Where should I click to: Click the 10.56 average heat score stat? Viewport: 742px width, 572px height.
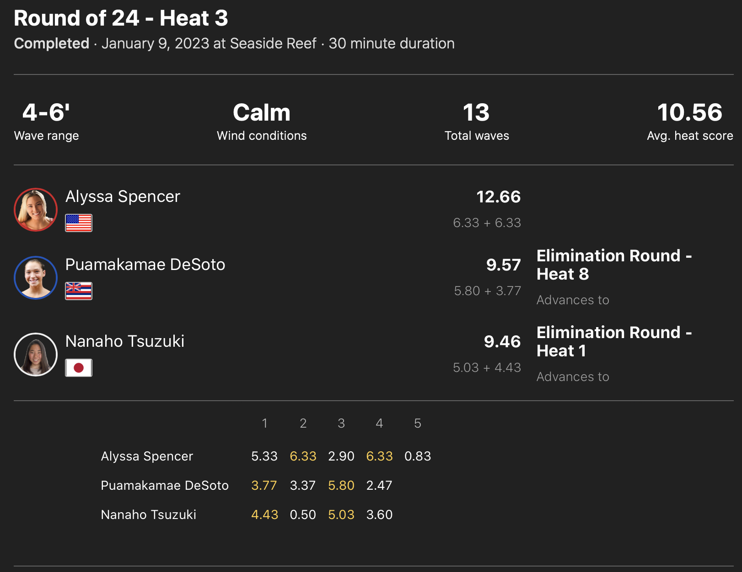(689, 113)
